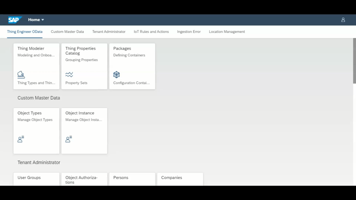Open the Object Authorizations tile

(84, 179)
